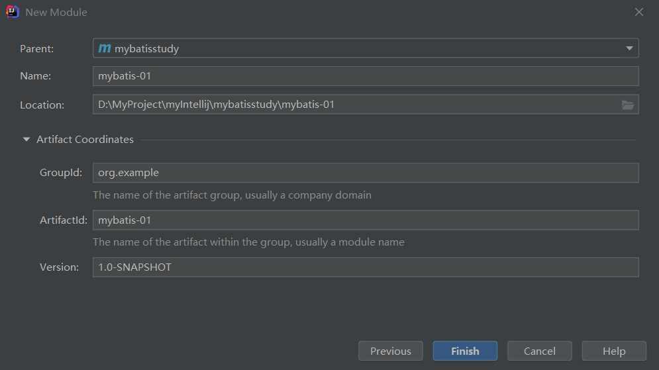
Task: Click the GroupId field with org.example
Action: [x=366, y=173]
